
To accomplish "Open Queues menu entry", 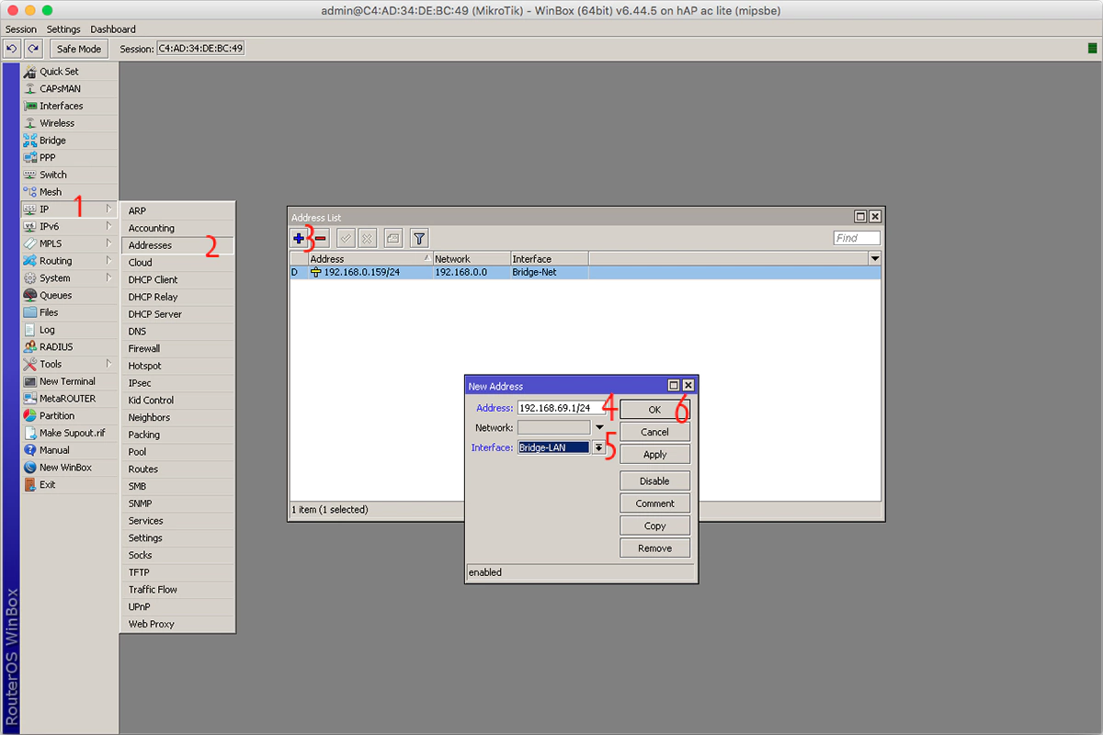I will point(70,295).
